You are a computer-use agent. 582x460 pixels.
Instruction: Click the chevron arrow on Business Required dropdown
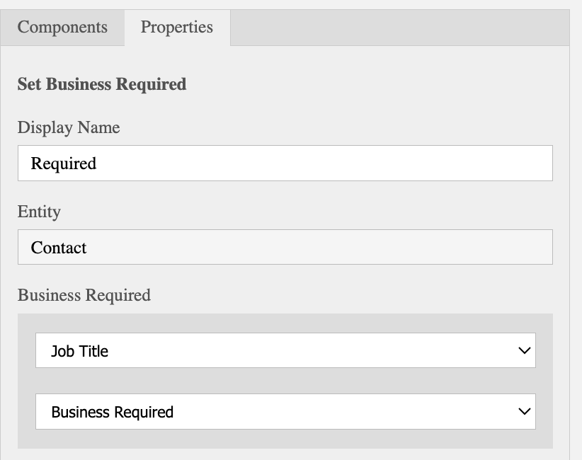tap(524, 411)
